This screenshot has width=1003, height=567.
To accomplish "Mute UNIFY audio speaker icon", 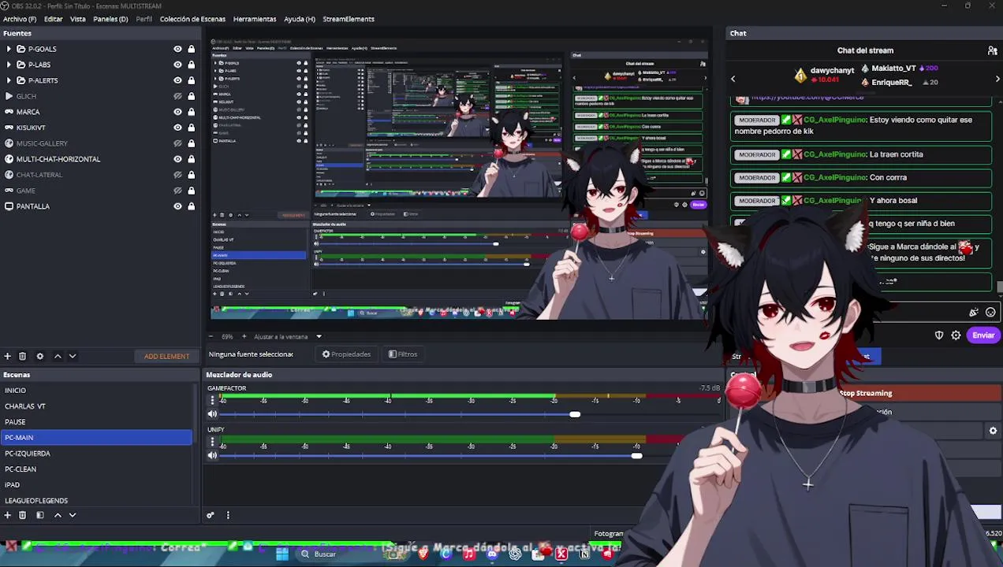I will tap(212, 455).
